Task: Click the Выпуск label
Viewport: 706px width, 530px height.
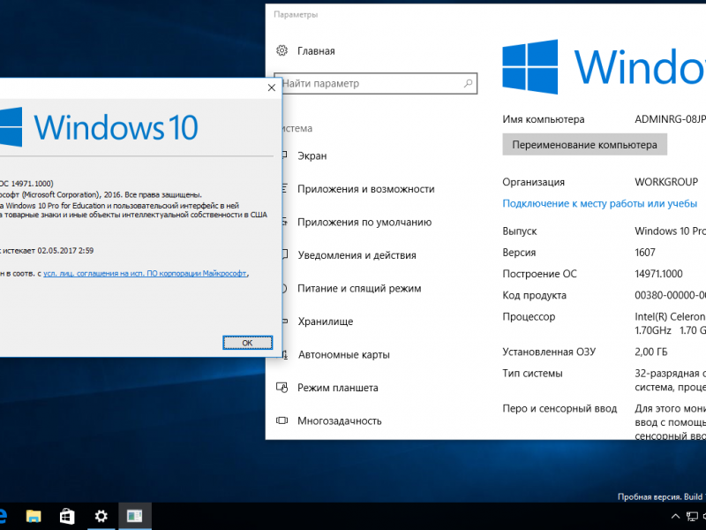Action: pos(520,231)
